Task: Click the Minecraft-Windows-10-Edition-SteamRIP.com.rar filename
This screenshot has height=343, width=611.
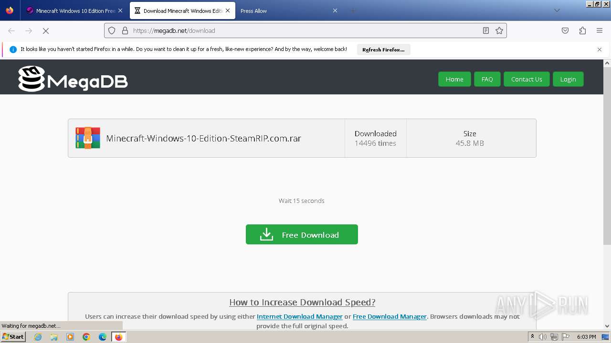Action: coord(203,139)
